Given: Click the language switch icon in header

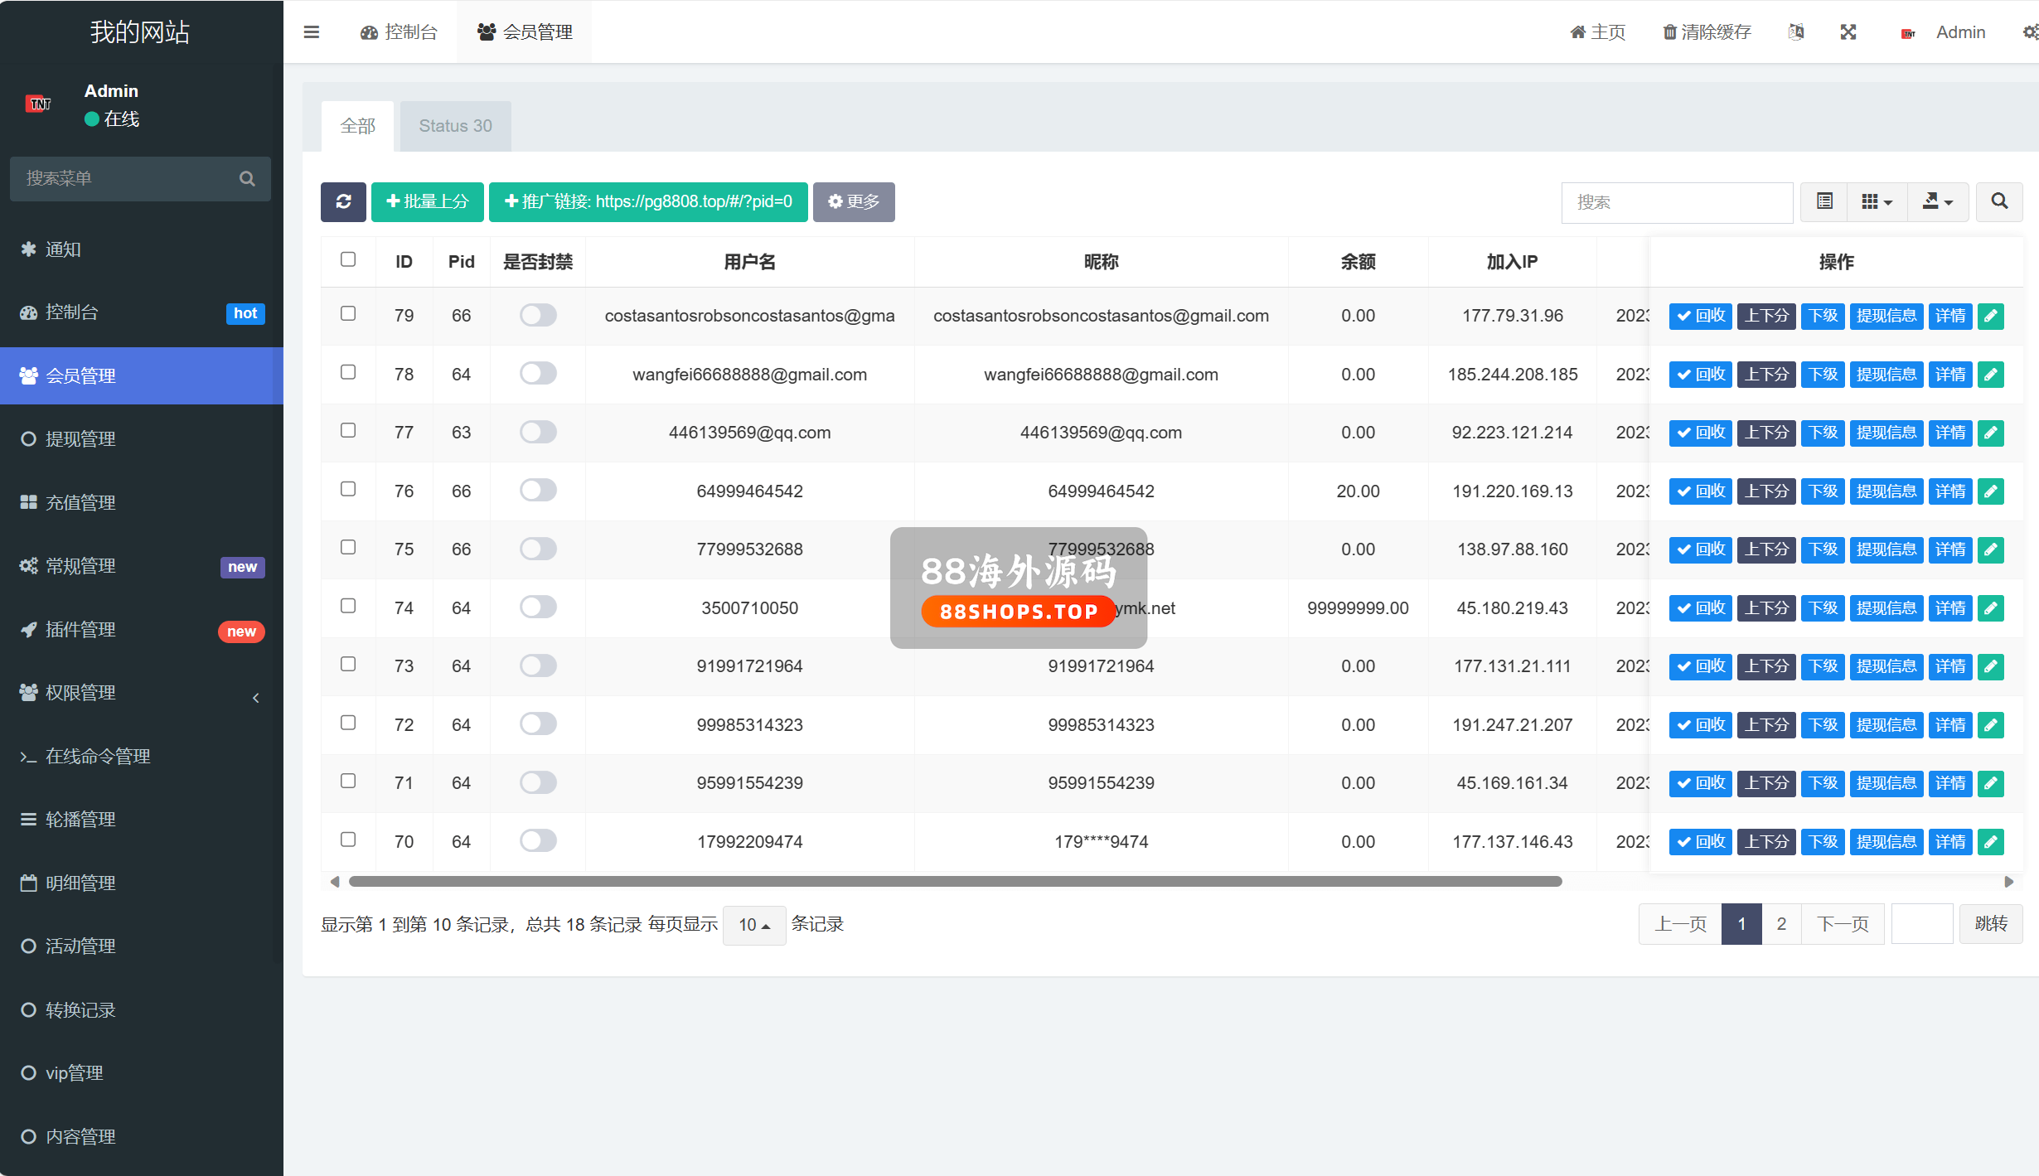Looking at the screenshot, I should tap(1796, 32).
